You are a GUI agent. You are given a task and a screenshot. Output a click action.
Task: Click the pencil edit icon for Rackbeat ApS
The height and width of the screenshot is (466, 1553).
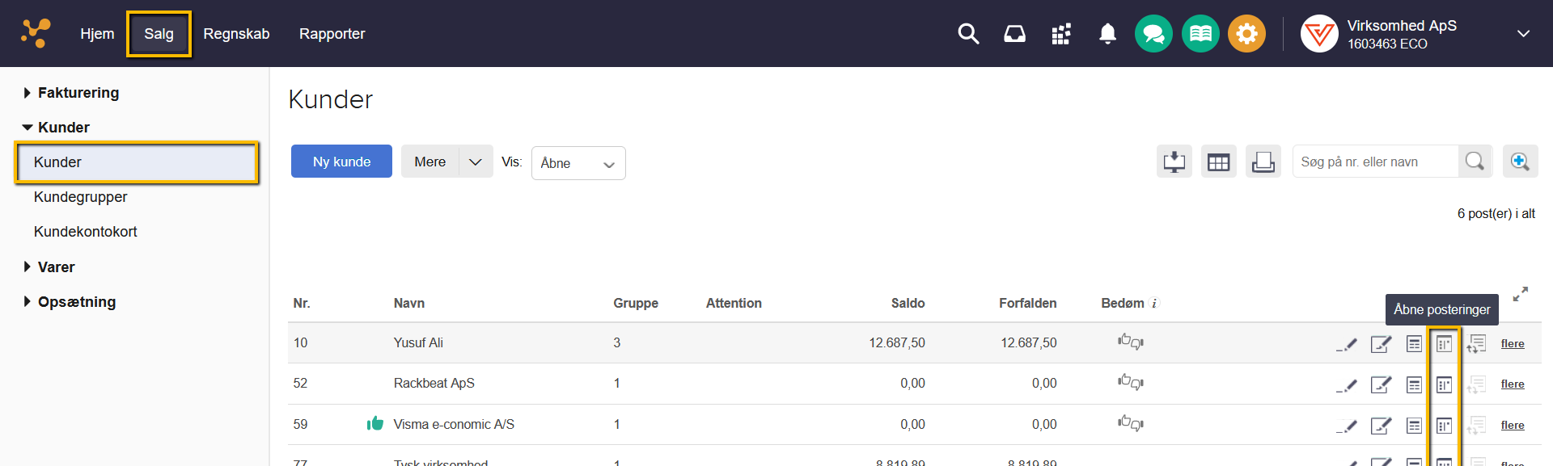click(x=1346, y=385)
